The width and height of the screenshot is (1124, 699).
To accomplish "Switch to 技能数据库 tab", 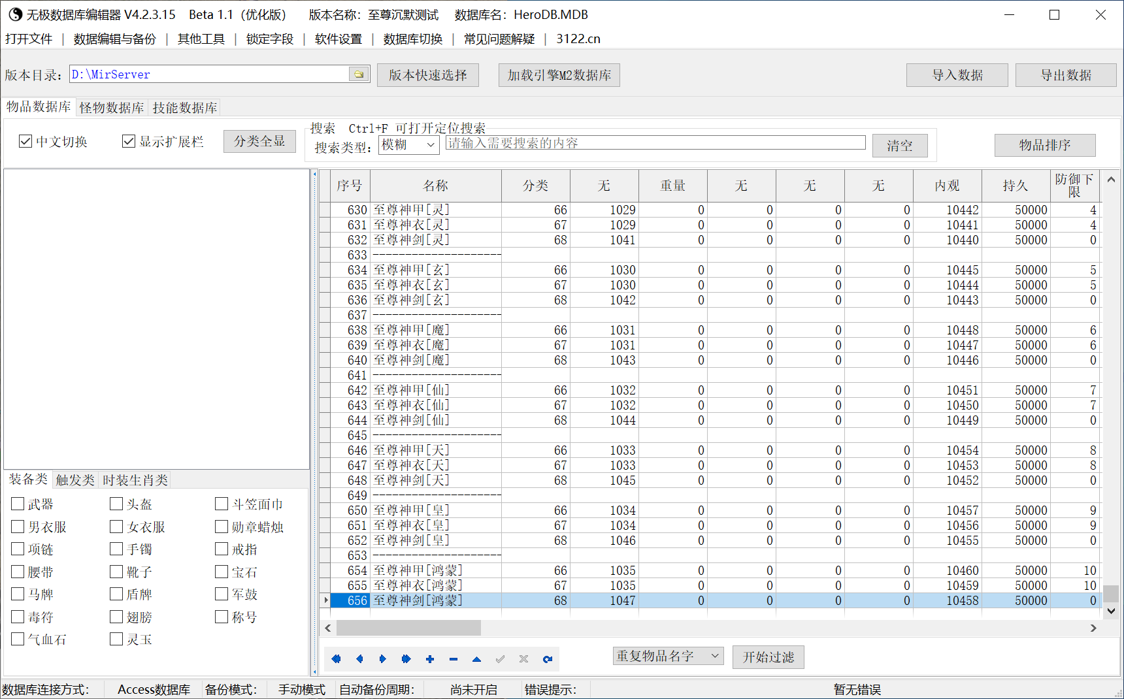I will 185,108.
